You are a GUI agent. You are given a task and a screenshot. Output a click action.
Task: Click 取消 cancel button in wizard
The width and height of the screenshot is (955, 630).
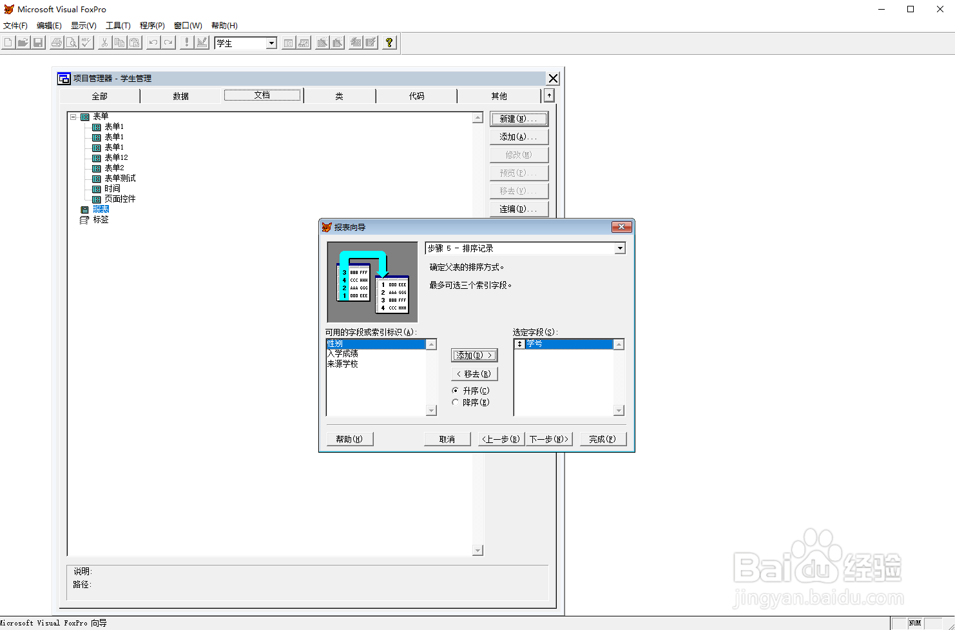tap(447, 439)
